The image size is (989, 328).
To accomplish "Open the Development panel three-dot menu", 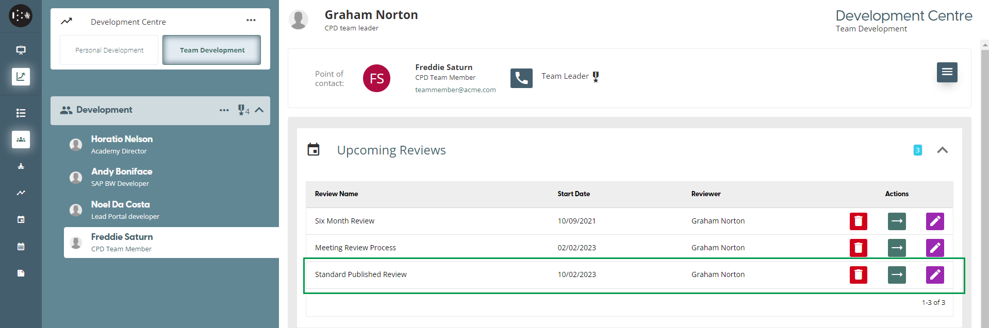I will pyautogui.click(x=224, y=110).
